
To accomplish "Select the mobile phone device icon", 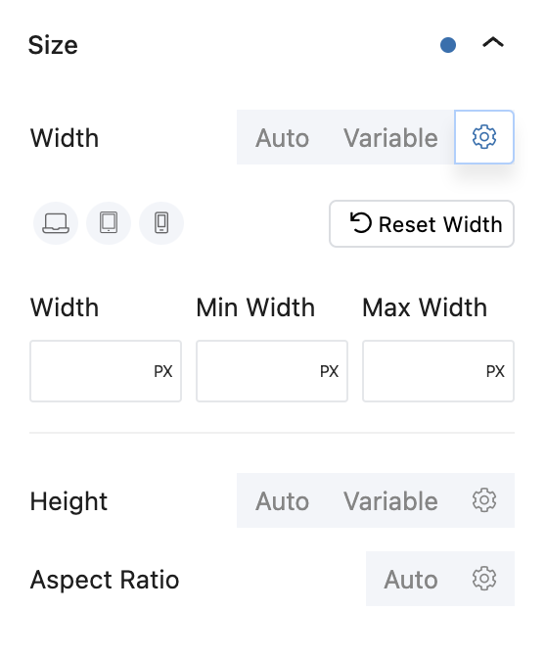I will click(161, 223).
